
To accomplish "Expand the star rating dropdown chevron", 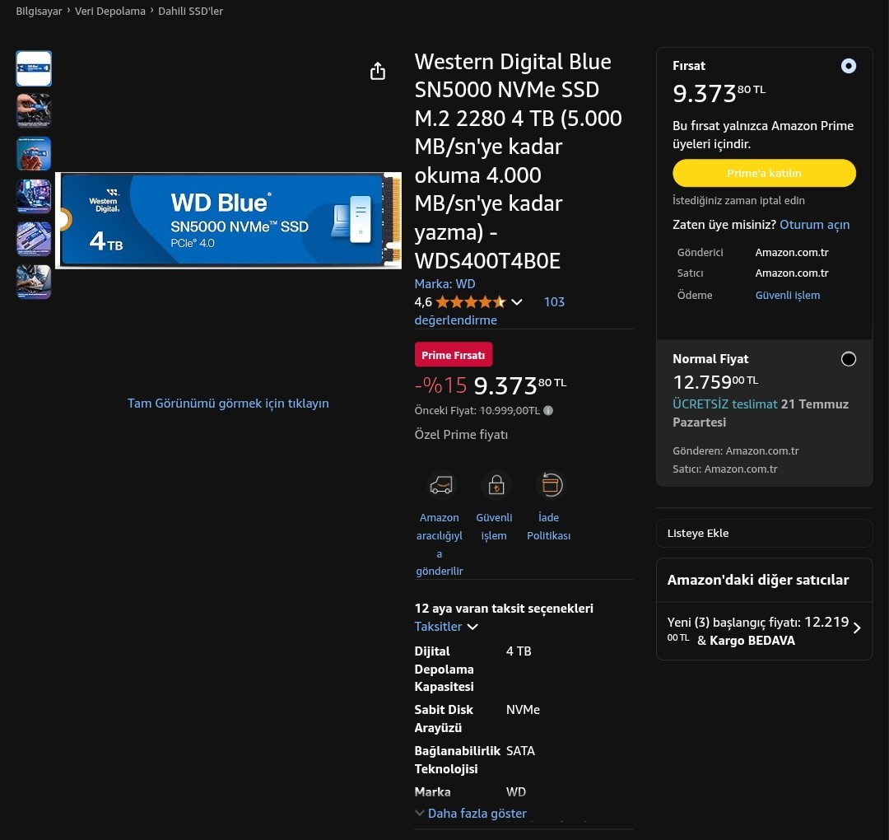I will tap(516, 302).
